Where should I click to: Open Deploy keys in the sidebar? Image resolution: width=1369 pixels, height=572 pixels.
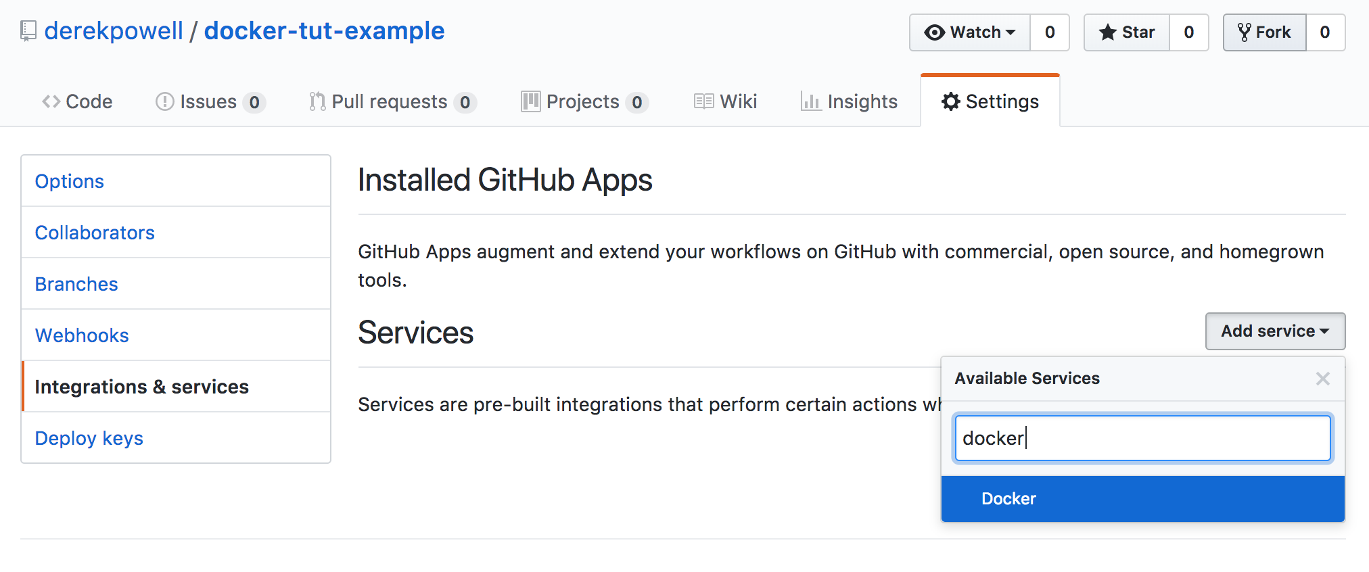click(176, 438)
